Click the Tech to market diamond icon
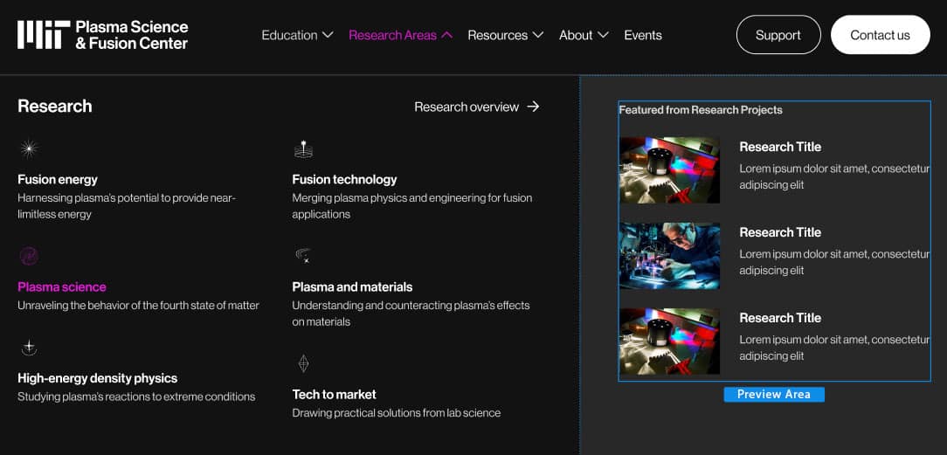Screen dimensions: 947x455 pos(303,363)
